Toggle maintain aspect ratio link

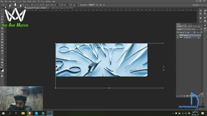41,5
